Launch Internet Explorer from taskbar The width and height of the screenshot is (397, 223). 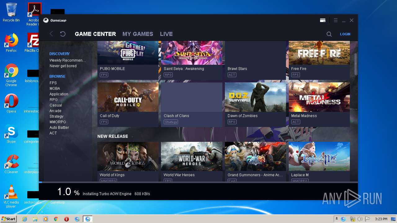tap(25, 219)
